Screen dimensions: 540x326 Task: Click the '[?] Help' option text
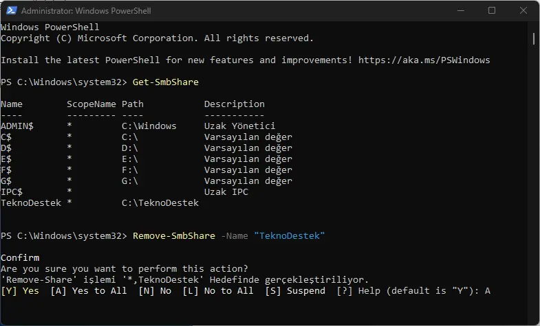[x=358, y=291]
